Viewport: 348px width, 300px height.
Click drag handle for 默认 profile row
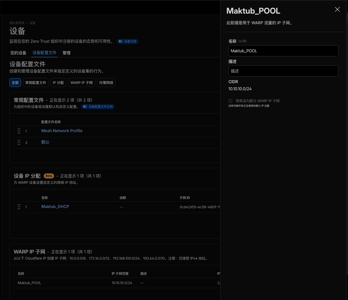19,142
